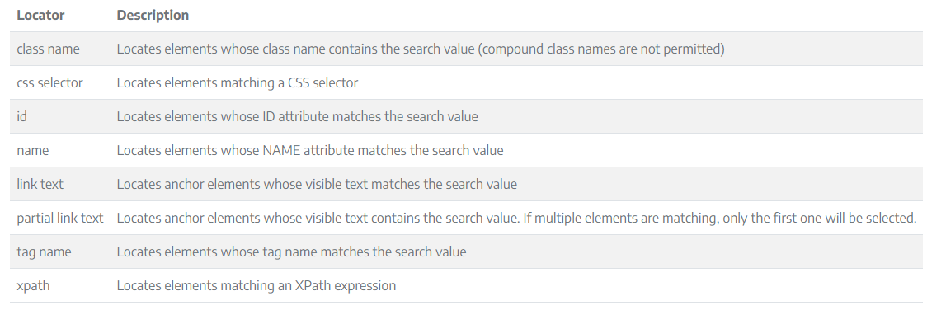Select the css selector locator cell
The image size is (946, 315).
point(50,82)
